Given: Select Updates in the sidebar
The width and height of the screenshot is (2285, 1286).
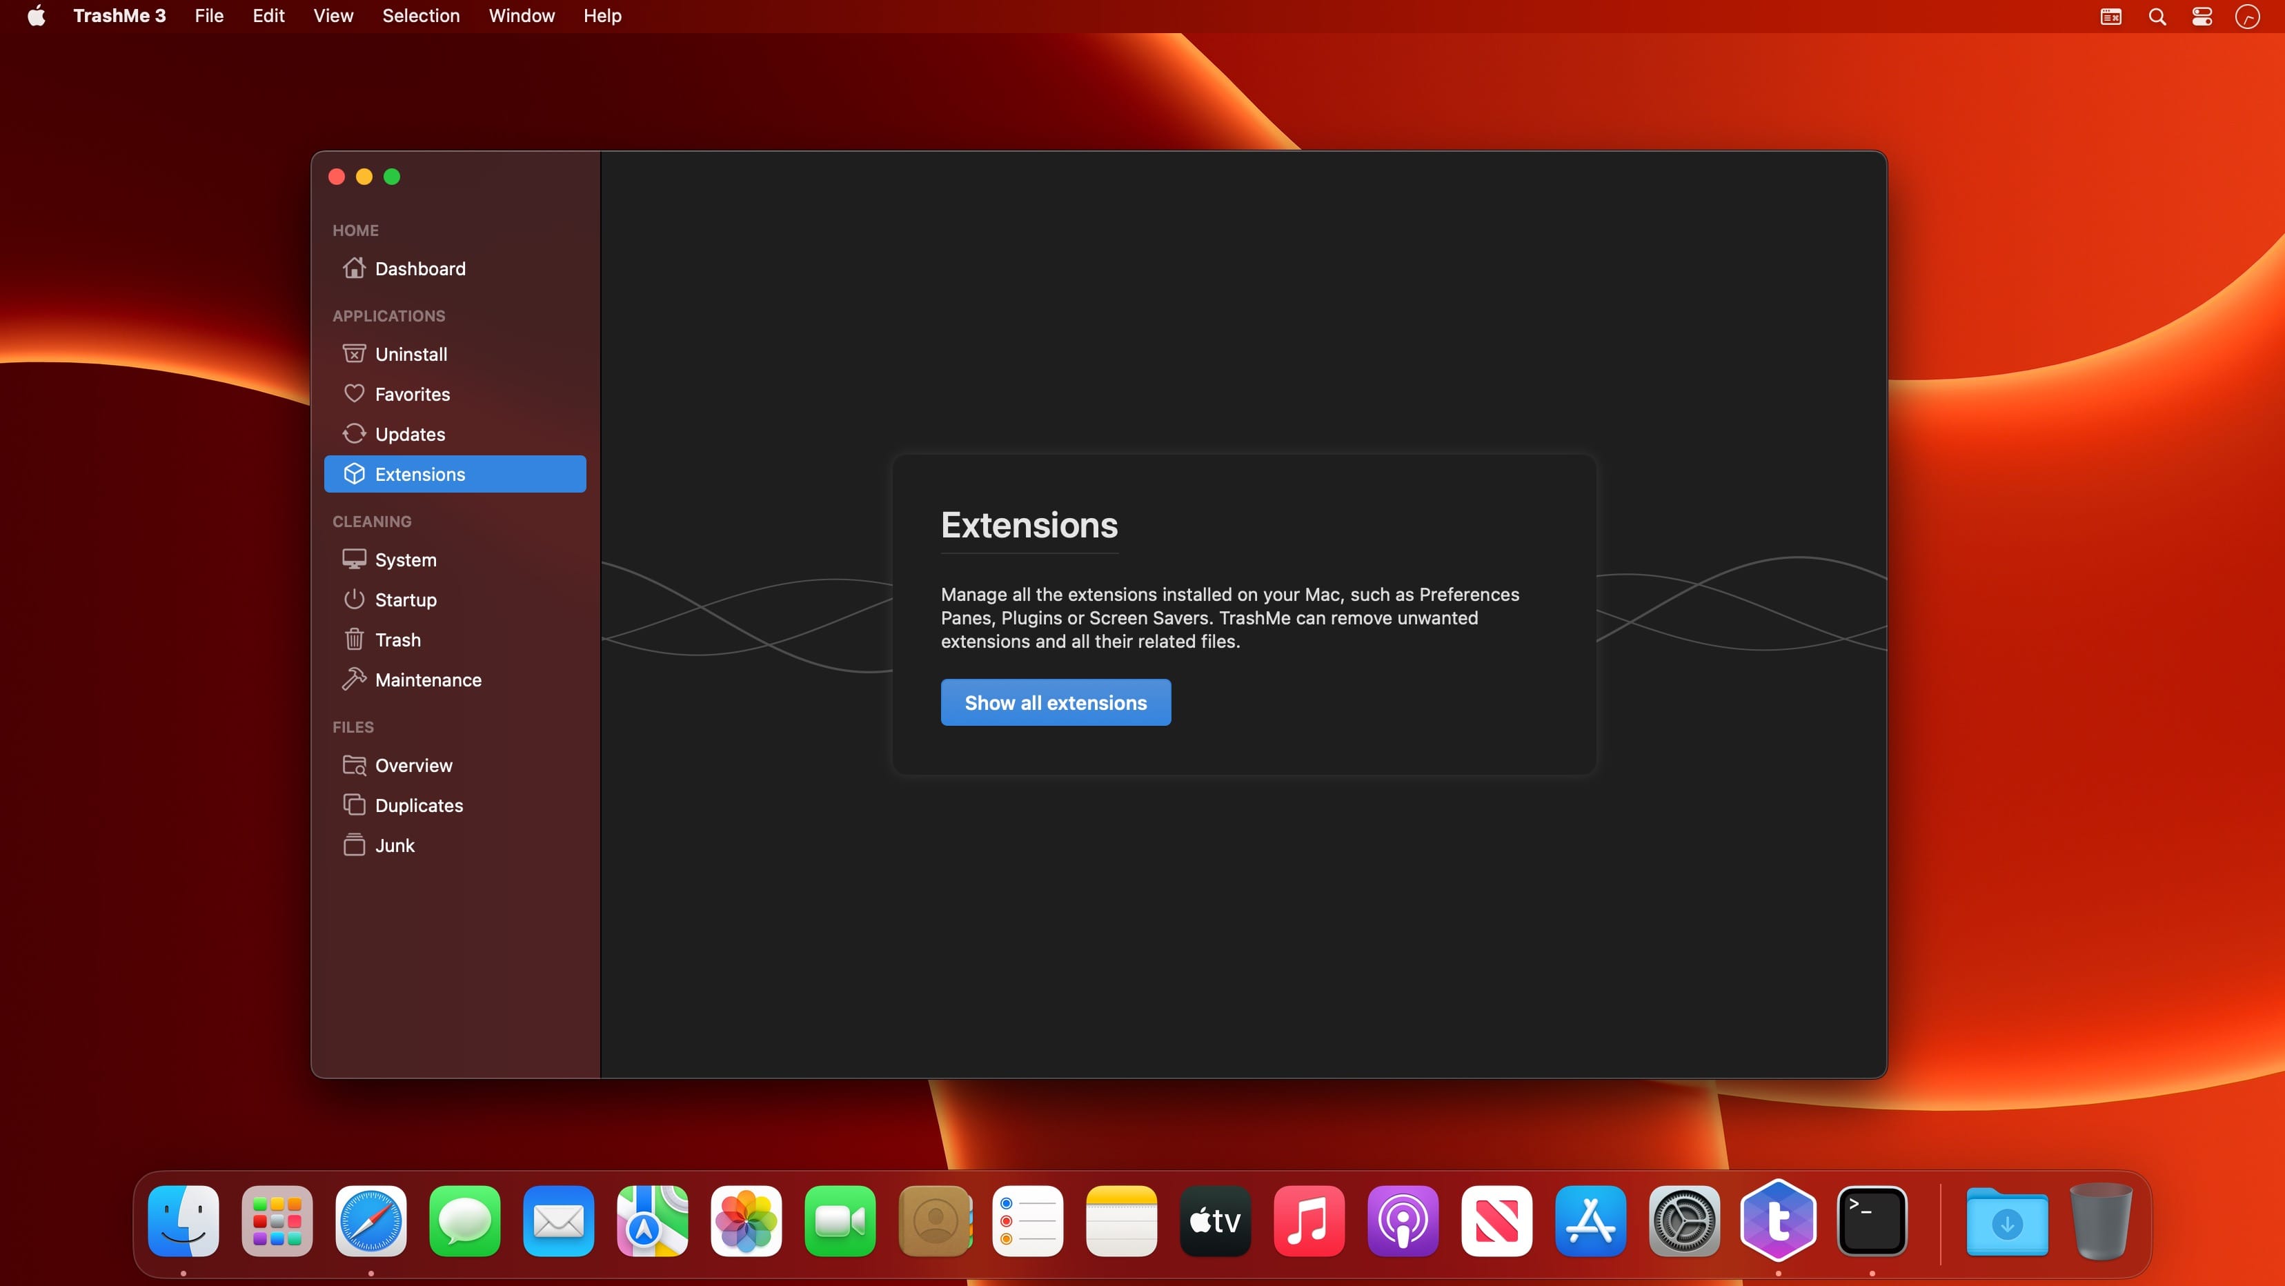Looking at the screenshot, I should point(455,434).
